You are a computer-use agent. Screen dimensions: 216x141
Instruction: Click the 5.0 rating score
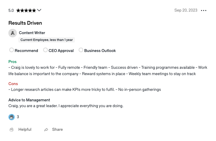pyautogui.click(x=11, y=11)
